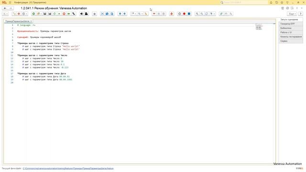Click the black video camera icon
This screenshot has width=306, height=172.
click(x=86, y=14)
